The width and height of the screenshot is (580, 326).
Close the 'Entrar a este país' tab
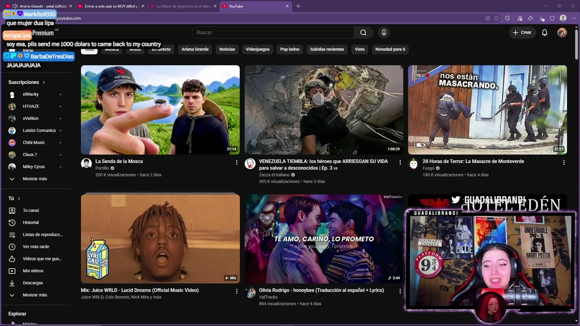143,6
